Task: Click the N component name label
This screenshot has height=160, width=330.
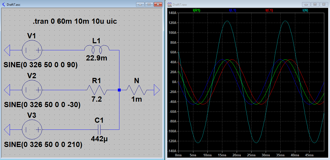Action: click(137, 81)
